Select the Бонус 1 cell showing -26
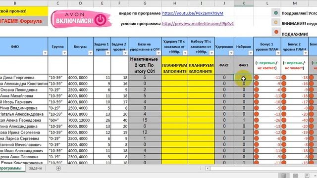The width and height of the screenshot is (317, 178). [267, 120]
